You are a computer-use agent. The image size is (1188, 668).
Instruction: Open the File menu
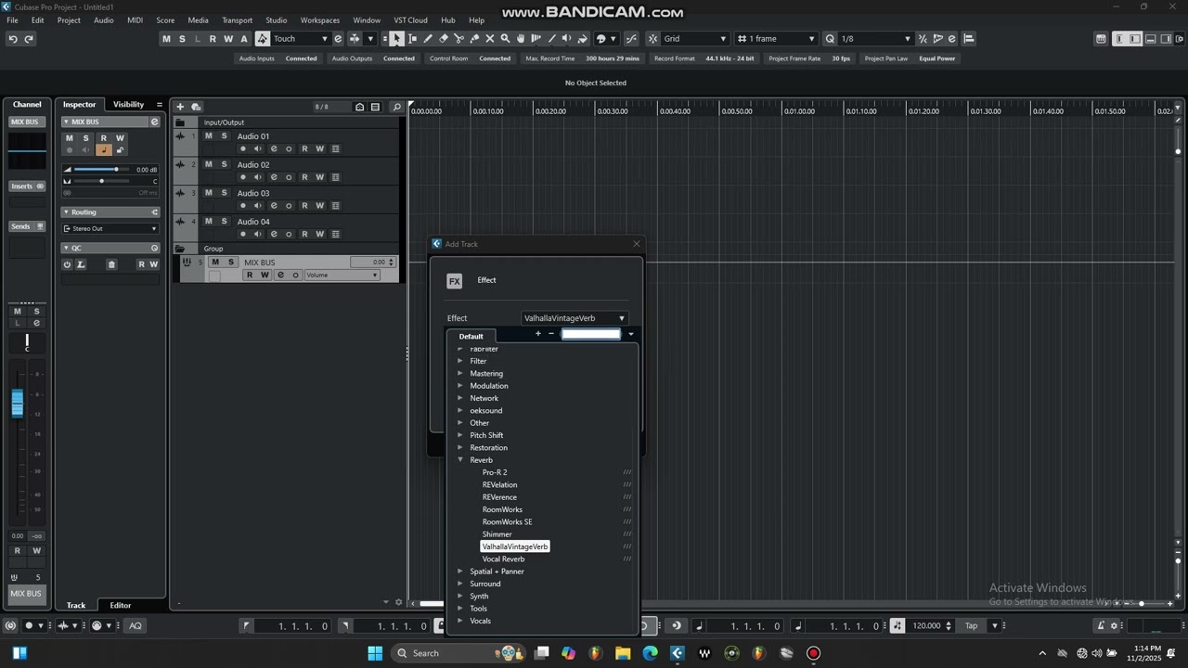(13, 20)
